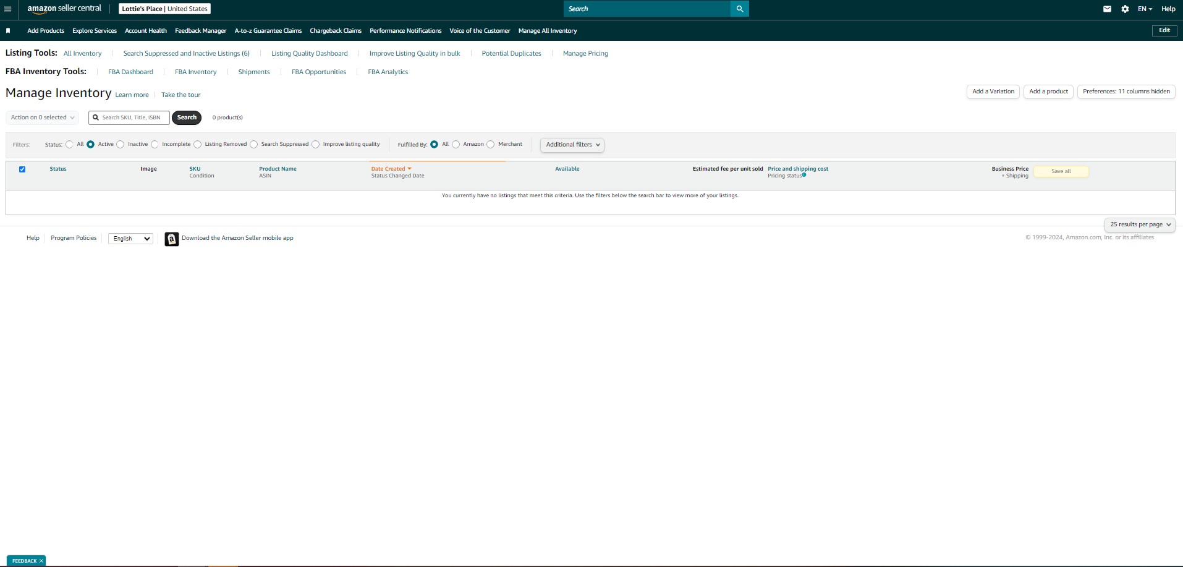The height and width of the screenshot is (567, 1183).
Task: Open Explore Services menu item
Action: tap(95, 30)
